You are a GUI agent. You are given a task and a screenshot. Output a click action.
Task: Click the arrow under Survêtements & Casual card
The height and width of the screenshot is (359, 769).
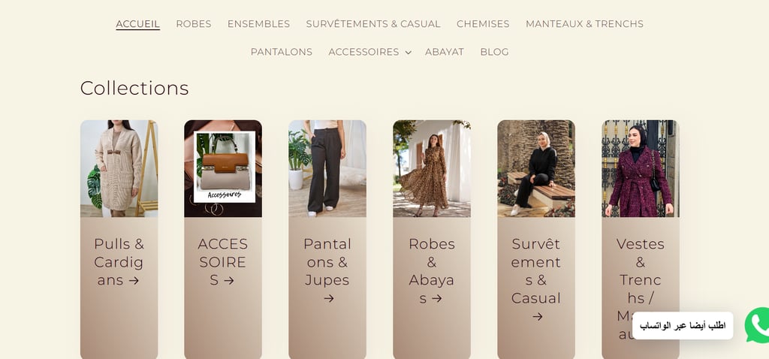click(x=538, y=316)
